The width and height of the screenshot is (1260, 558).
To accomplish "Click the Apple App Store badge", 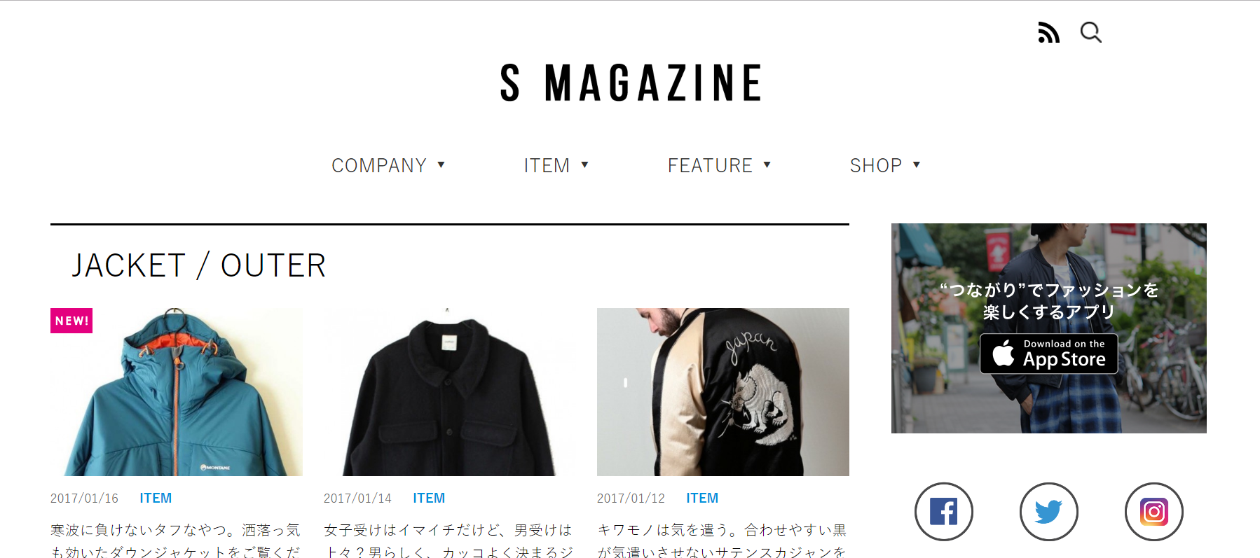I will click(1048, 354).
